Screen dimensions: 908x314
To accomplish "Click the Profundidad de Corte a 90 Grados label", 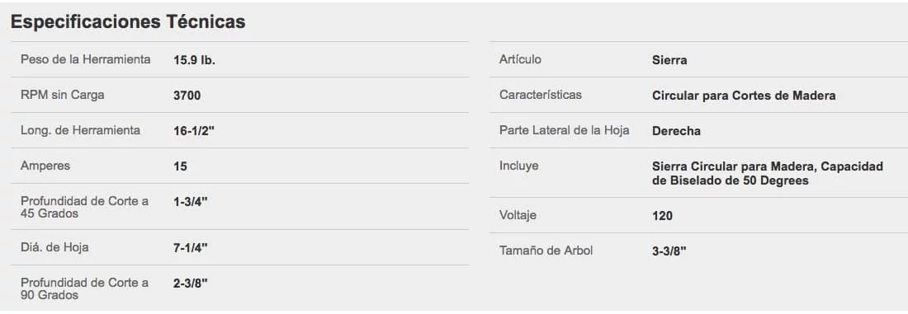I will [84, 289].
